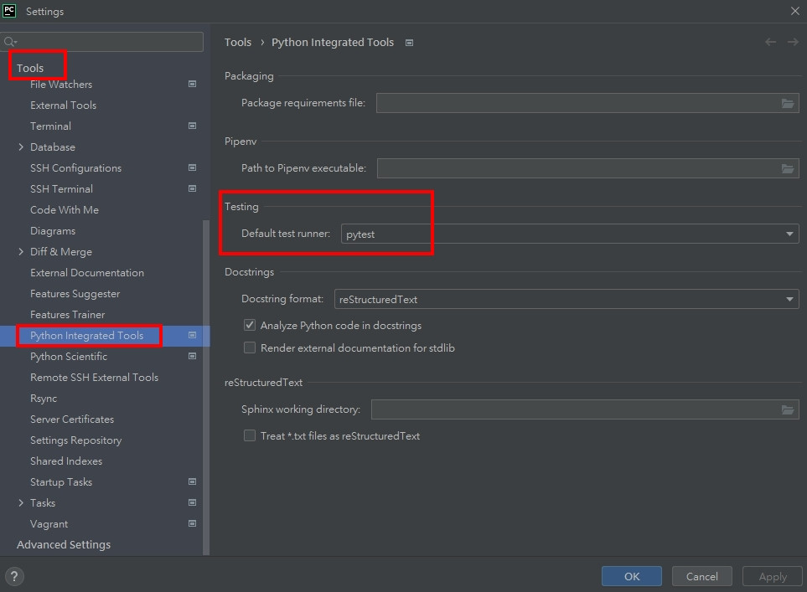The height and width of the screenshot is (592, 807).
Task: Click the project-level icon beside Tasks
Action: pos(192,502)
